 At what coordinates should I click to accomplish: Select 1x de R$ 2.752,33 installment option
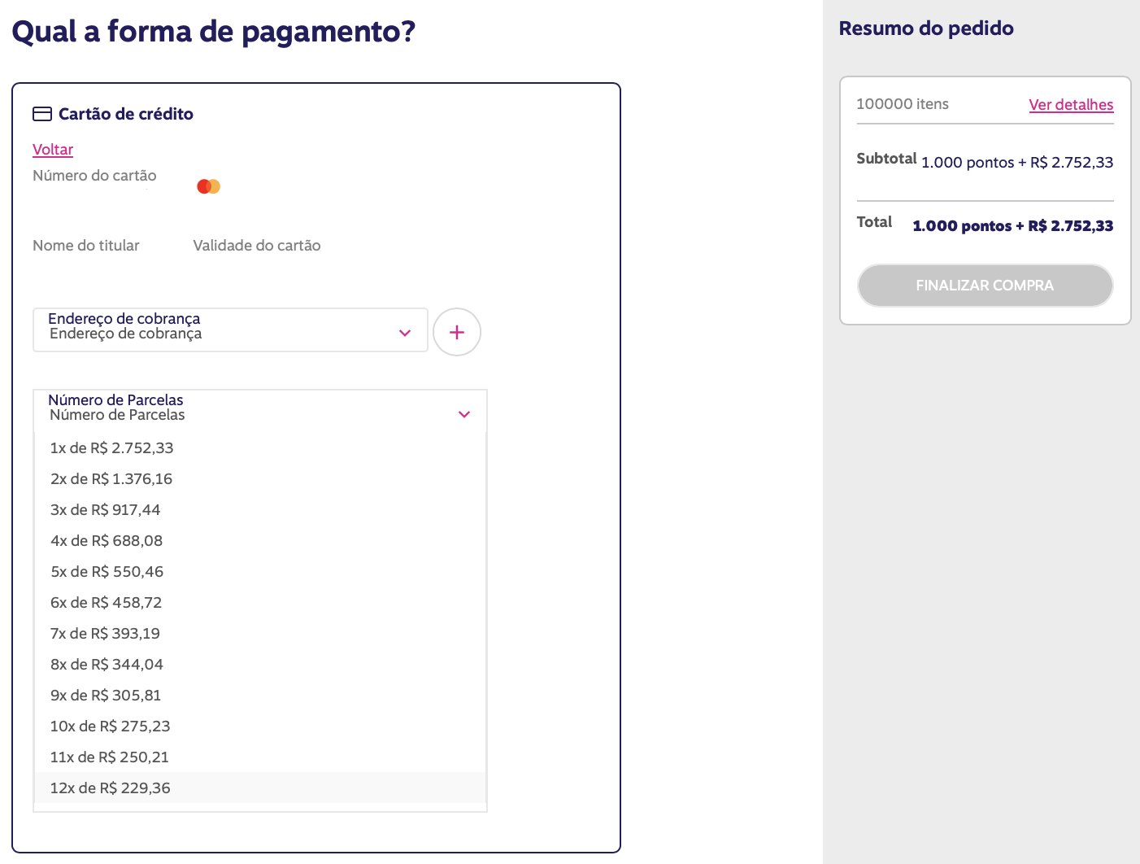tap(260, 448)
